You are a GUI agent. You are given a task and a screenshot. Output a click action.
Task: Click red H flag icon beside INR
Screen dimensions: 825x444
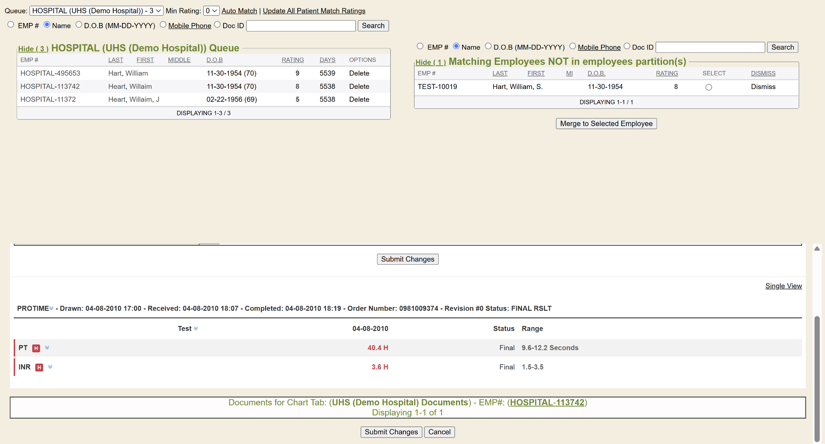[x=39, y=367]
